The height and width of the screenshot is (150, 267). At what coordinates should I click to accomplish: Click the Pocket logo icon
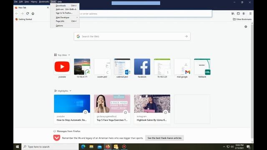coord(57,138)
